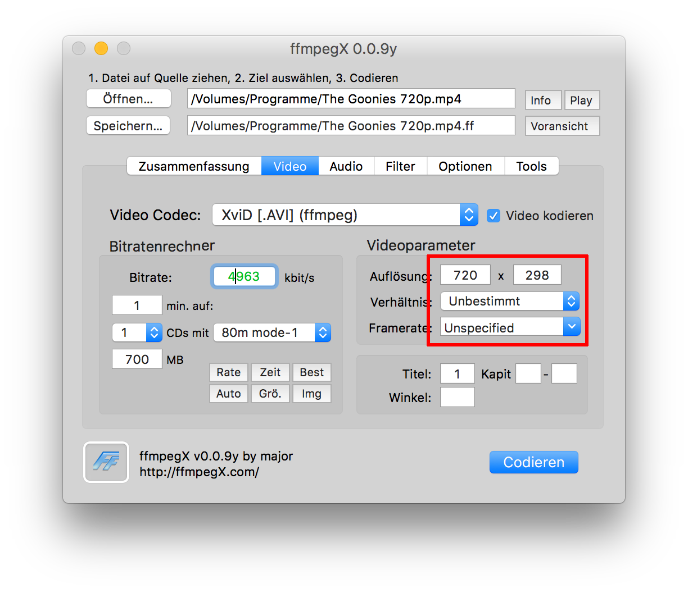688x593 pixels.
Task: Click the Öffnen... button
Action: [129, 99]
